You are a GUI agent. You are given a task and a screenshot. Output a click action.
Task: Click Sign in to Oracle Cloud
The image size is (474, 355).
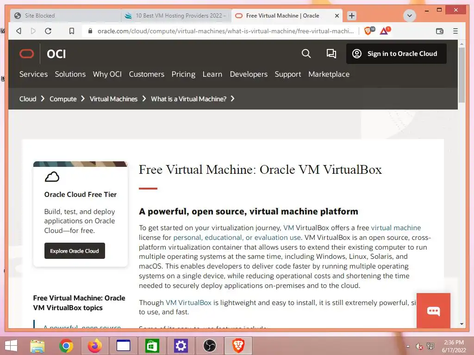396,54
